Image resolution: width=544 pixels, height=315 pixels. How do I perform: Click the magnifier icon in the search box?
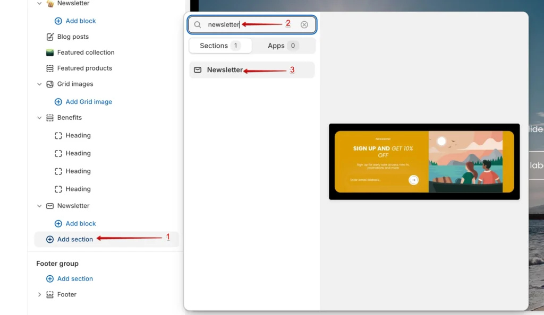click(x=198, y=24)
